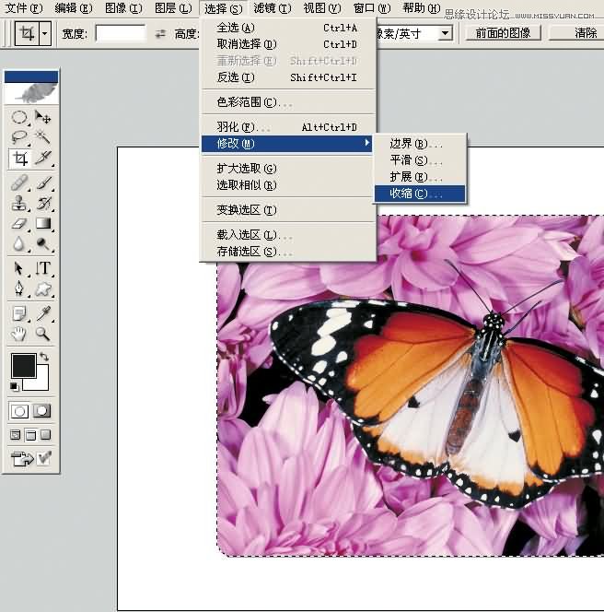Image resolution: width=604 pixels, height=612 pixels.
Task: Select the Clone Stamp tool
Action: point(19,203)
